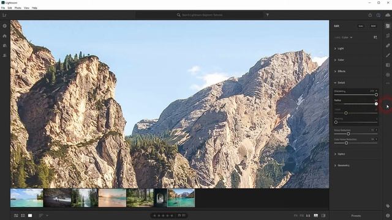Select the Linear Gradient tool

388,65
